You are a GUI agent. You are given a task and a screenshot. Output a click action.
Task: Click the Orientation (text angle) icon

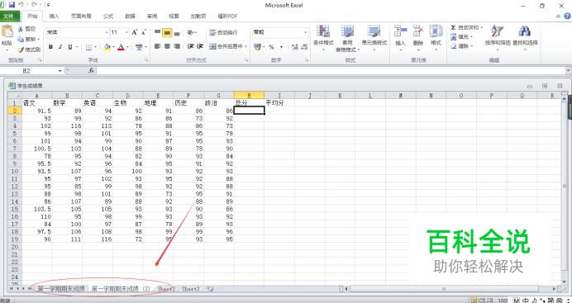click(191, 32)
